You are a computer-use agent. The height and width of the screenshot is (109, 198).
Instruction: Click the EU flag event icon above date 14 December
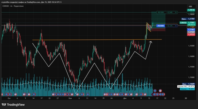tap(155, 91)
